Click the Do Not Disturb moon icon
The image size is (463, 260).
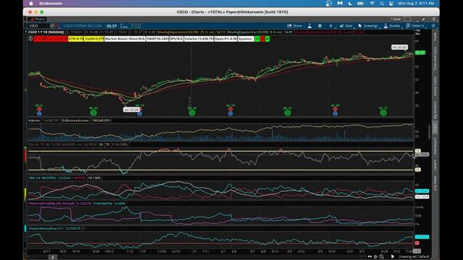[x=350, y=3]
